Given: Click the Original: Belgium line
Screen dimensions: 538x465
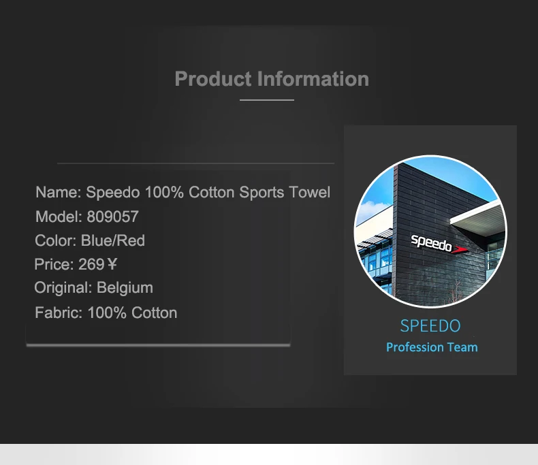Looking at the screenshot, I should coord(94,288).
